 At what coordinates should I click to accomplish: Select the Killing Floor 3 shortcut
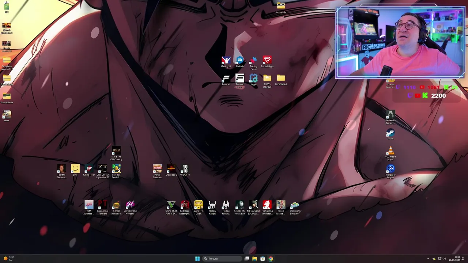tap(89, 172)
